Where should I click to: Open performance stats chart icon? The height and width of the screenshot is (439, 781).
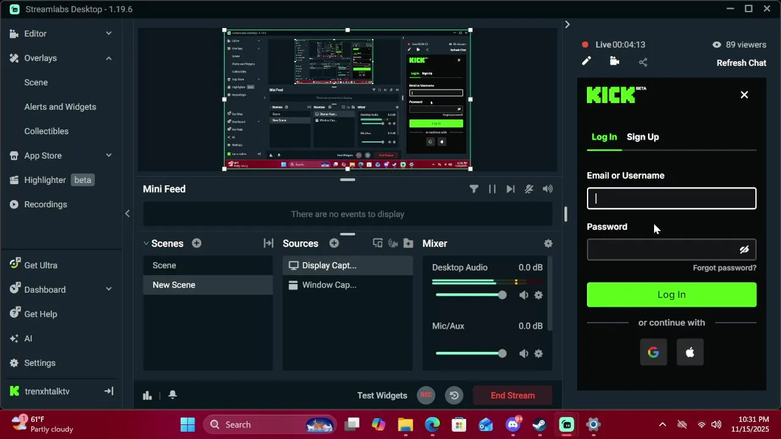coord(147,395)
